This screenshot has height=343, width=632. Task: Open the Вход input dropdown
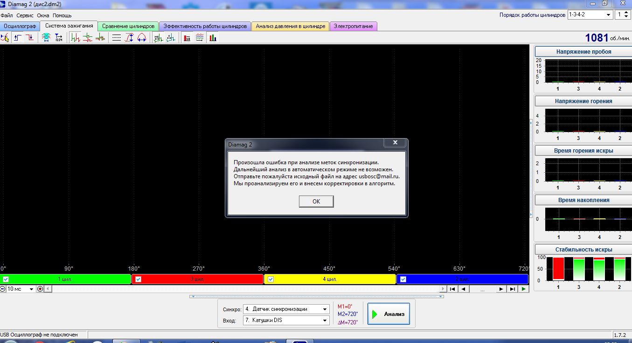(286, 321)
